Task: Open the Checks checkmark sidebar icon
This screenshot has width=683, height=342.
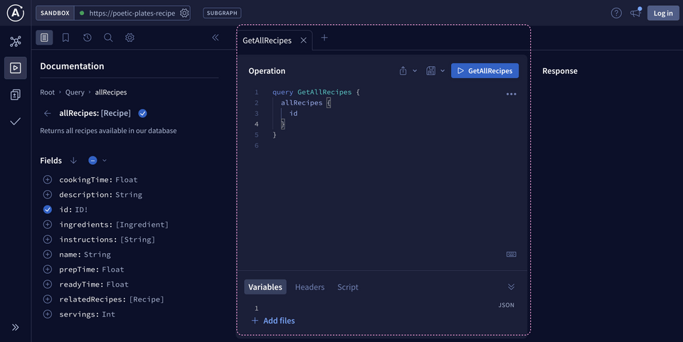Action: tap(16, 122)
